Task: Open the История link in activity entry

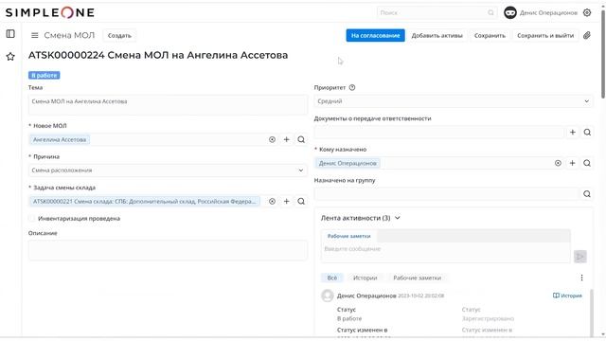Action: pyautogui.click(x=567, y=296)
